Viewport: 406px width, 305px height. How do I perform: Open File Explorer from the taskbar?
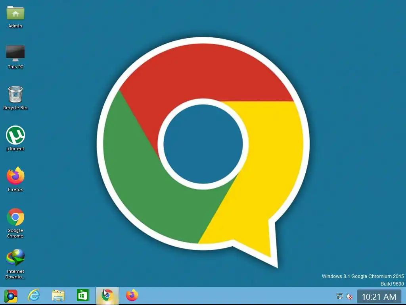click(x=58, y=295)
